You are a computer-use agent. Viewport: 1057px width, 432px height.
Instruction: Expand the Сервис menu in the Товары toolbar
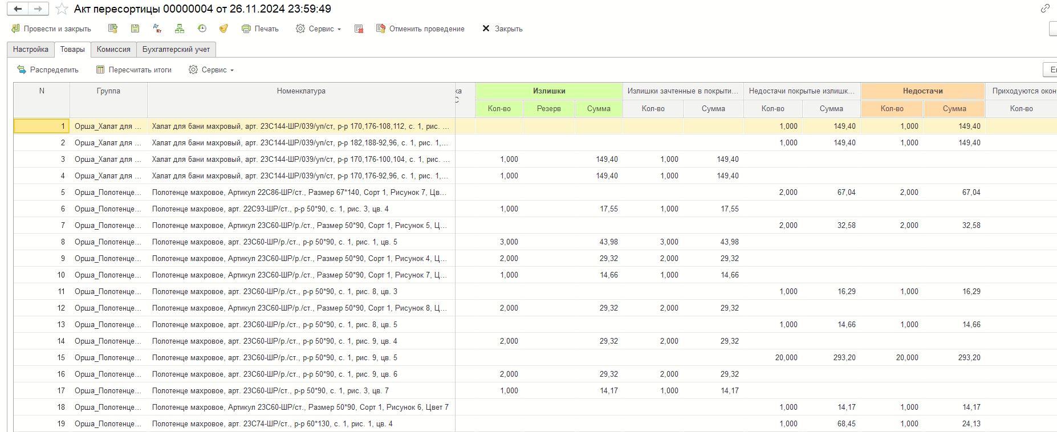(211, 70)
